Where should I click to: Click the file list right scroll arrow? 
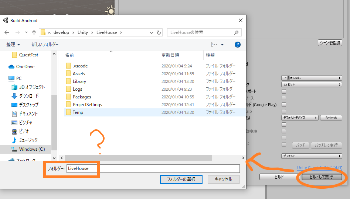click(243, 158)
